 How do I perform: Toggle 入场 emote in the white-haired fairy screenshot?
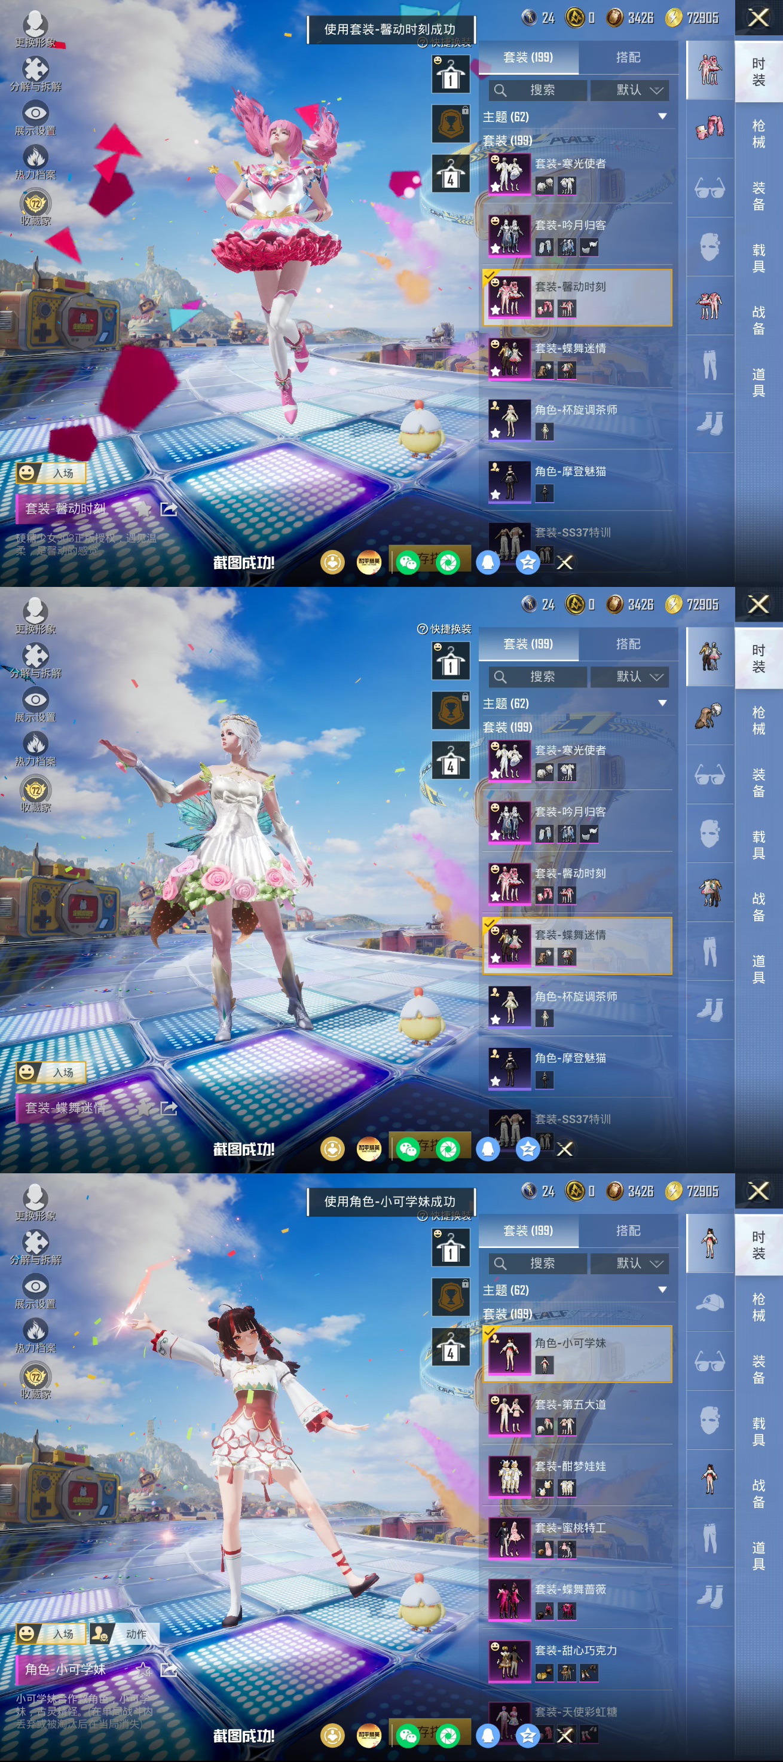tap(51, 1072)
